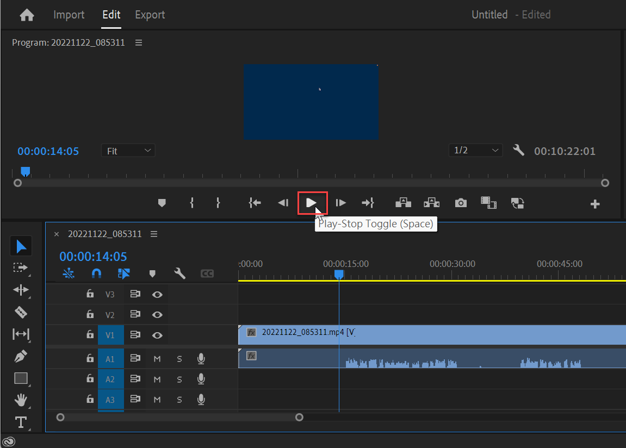Hide V2 track output

157,315
